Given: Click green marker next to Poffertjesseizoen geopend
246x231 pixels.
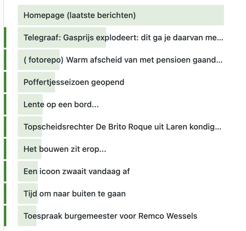Looking at the screenshot, I should coord(5,82).
